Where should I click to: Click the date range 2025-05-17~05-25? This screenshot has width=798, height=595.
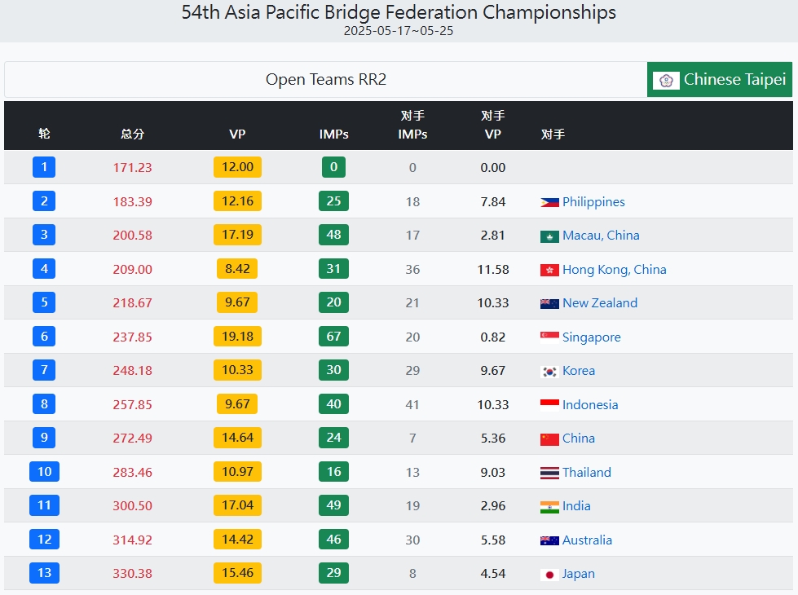(x=399, y=30)
